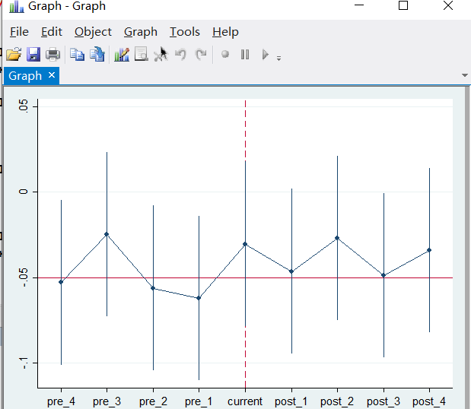Click the hide object browser icon

pos(142,54)
